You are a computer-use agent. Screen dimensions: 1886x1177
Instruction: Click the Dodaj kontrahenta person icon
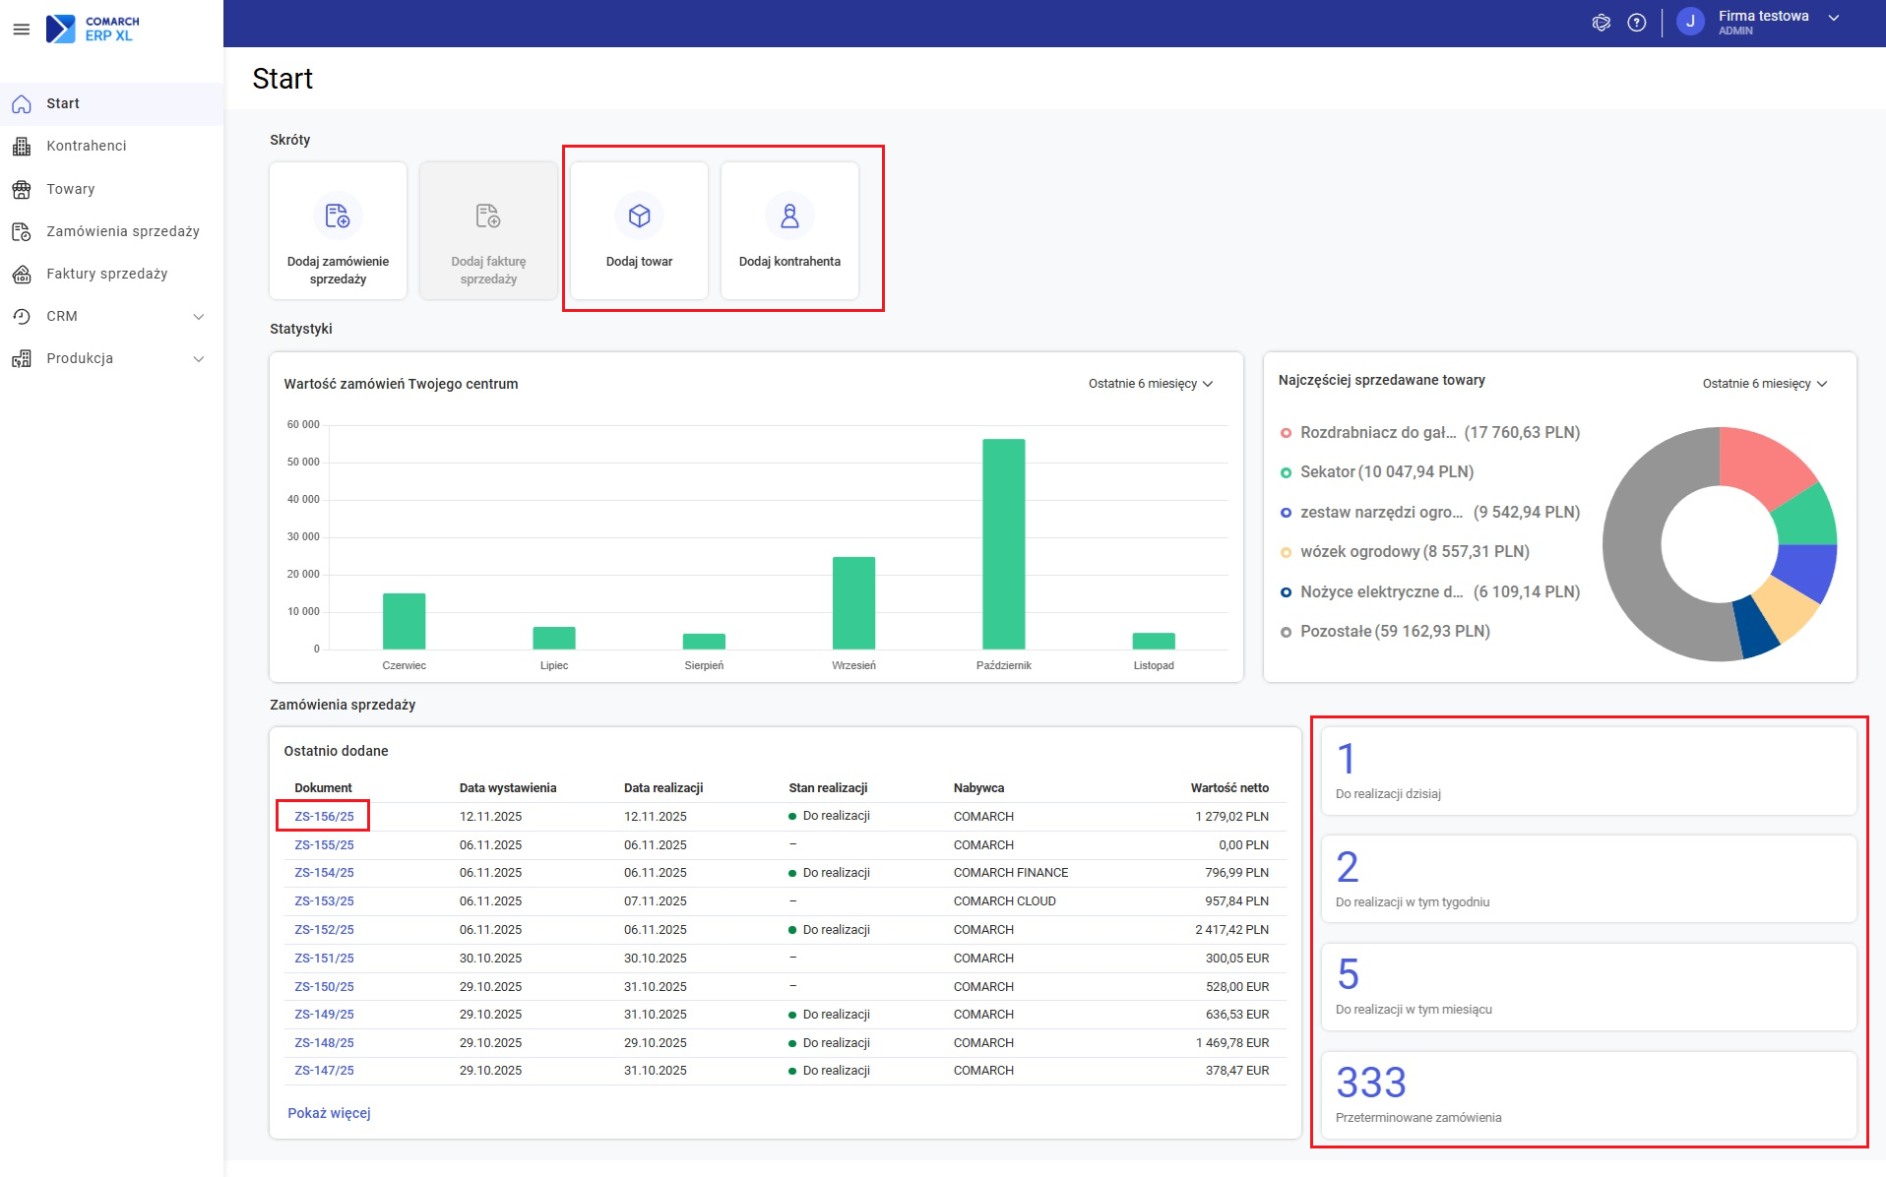coord(789,216)
